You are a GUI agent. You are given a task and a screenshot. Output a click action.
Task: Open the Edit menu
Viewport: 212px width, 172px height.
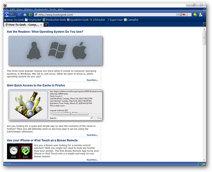coord(13,10)
